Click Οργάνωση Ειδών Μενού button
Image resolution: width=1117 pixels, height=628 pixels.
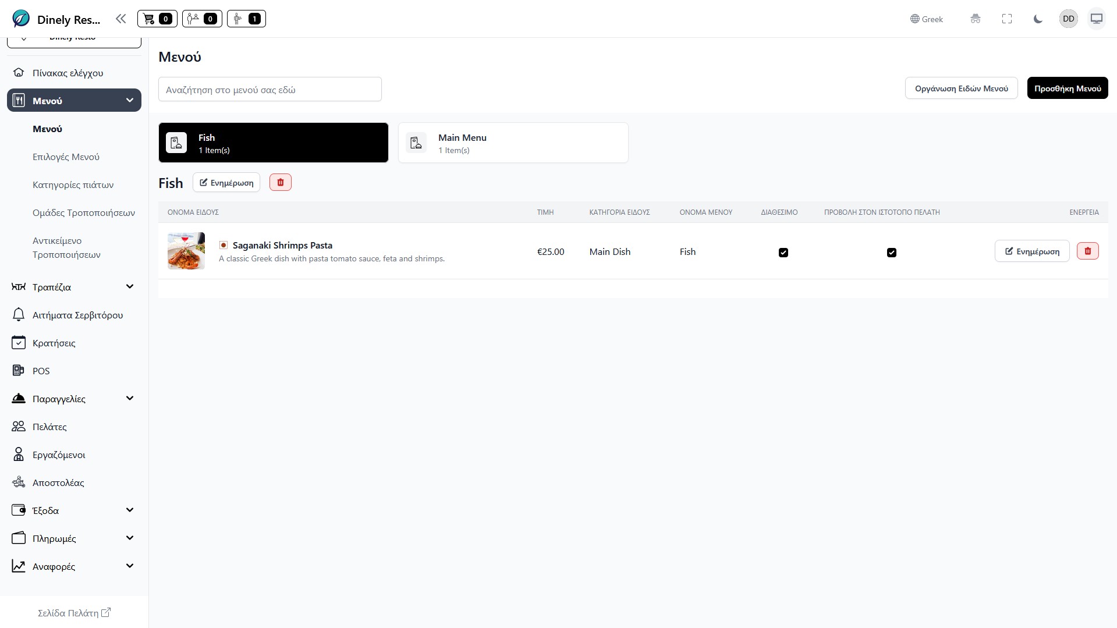[961, 88]
